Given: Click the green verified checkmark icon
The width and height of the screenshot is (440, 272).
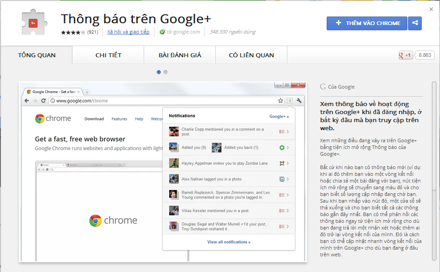Looking at the screenshot, I should tap(162, 32).
